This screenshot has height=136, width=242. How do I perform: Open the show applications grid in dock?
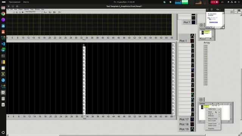[x=3, y=133]
